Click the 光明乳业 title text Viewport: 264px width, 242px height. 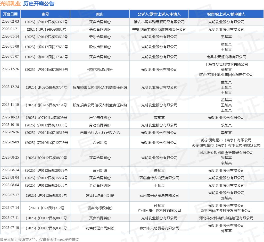point(10,4)
